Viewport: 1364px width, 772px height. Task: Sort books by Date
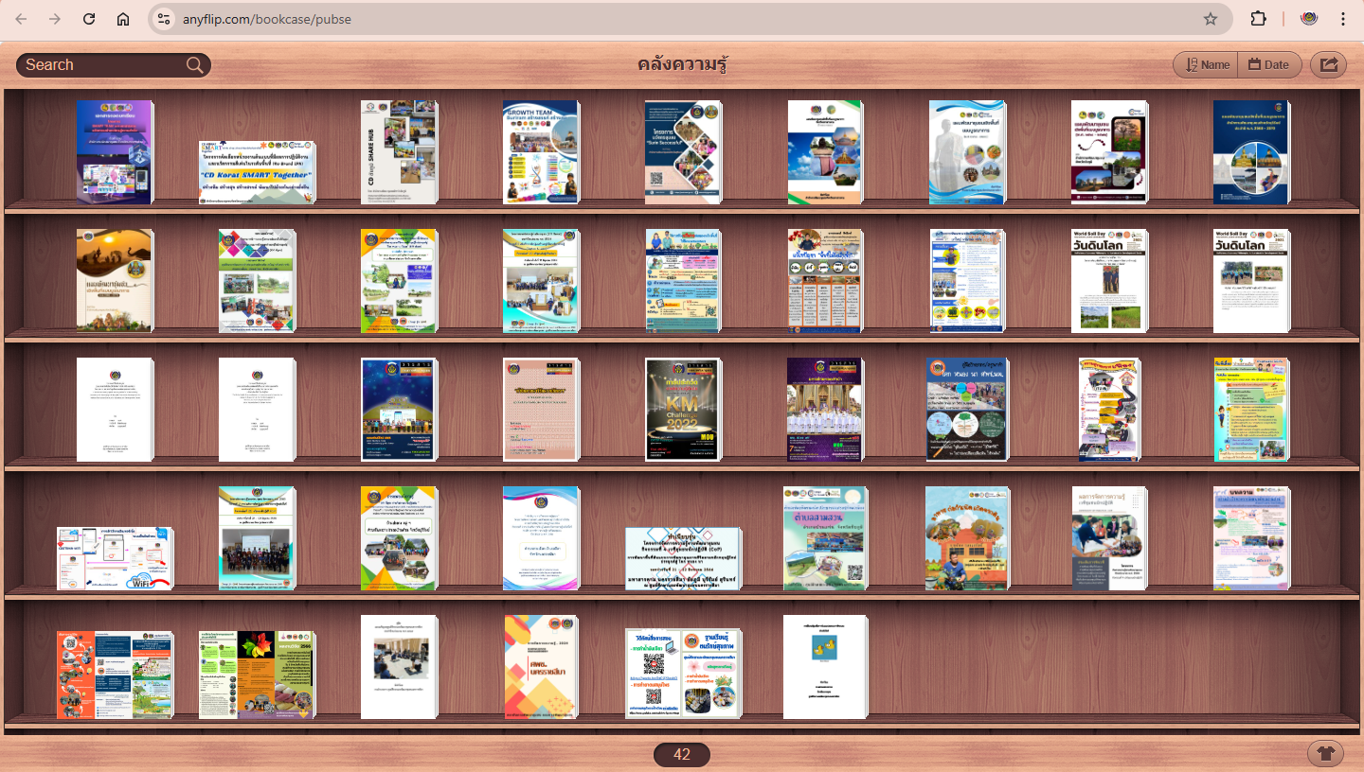tap(1267, 64)
